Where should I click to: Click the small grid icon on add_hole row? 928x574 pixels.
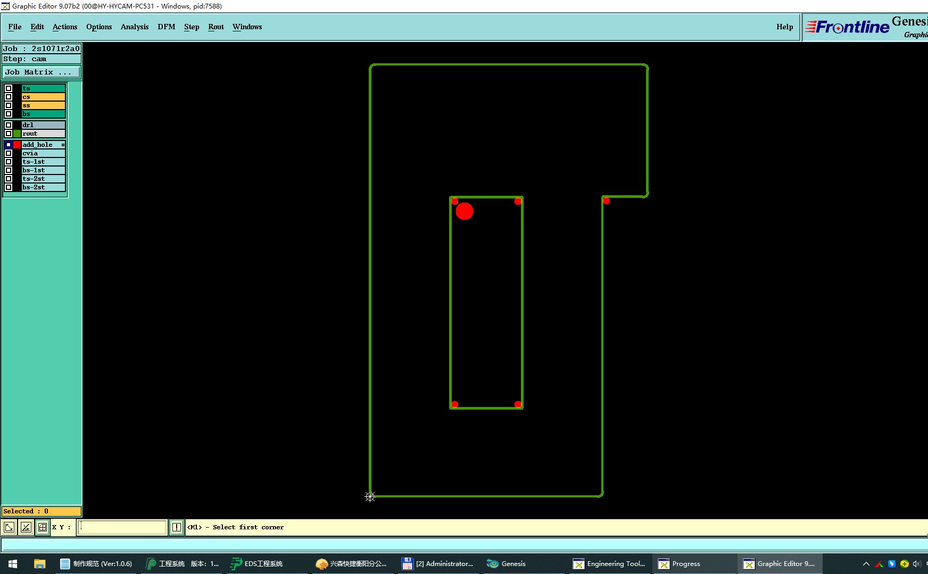[63, 145]
